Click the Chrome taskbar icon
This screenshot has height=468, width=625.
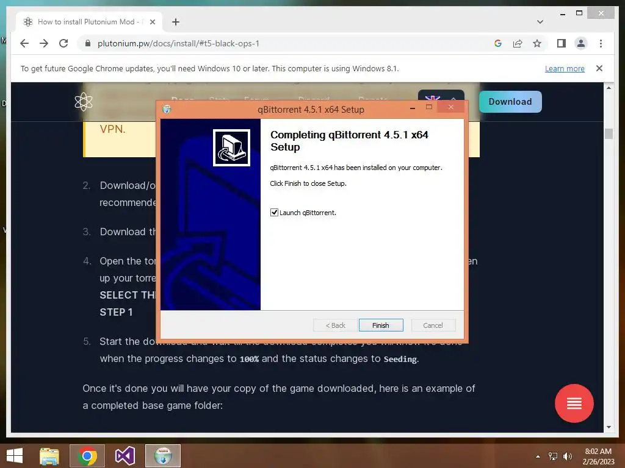(87, 456)
